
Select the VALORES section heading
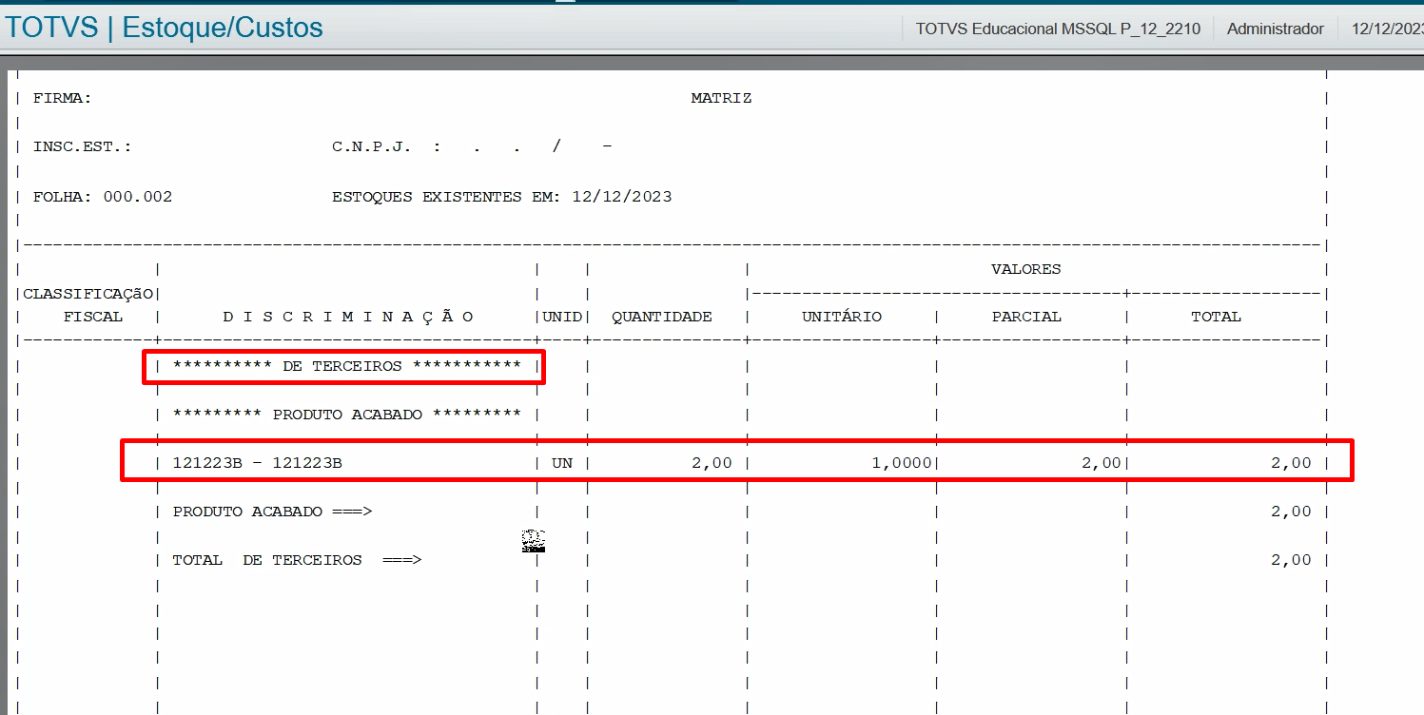[1025, 269]
